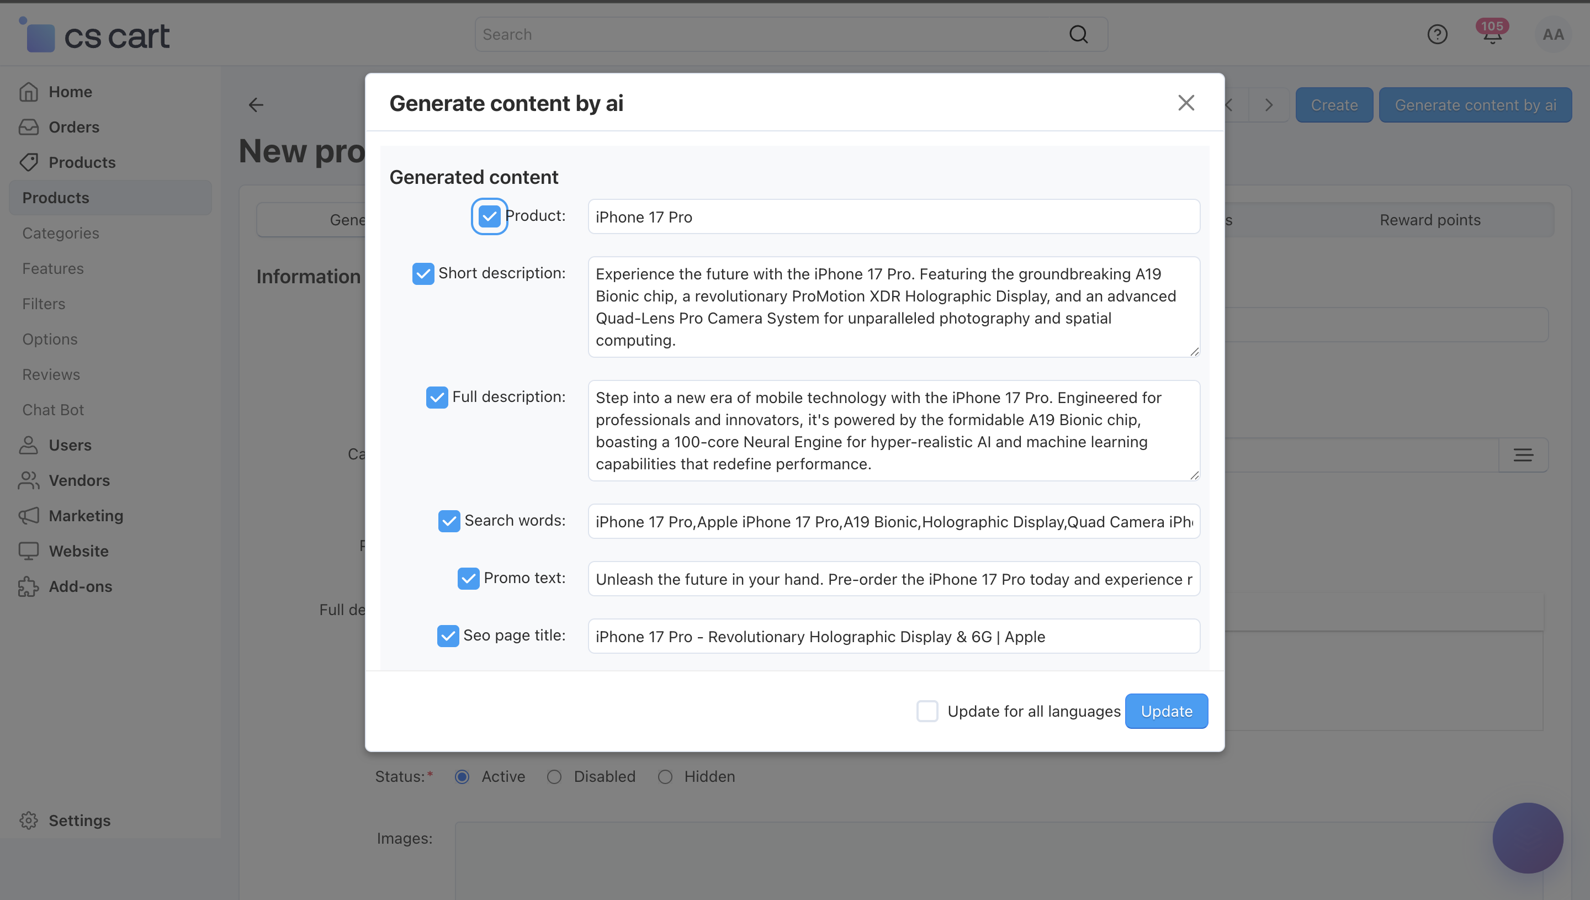The width and height of the screenshot is (1590, 900).
Task: Uncheck the Product checkbox
Action: [x=489, y=216]
